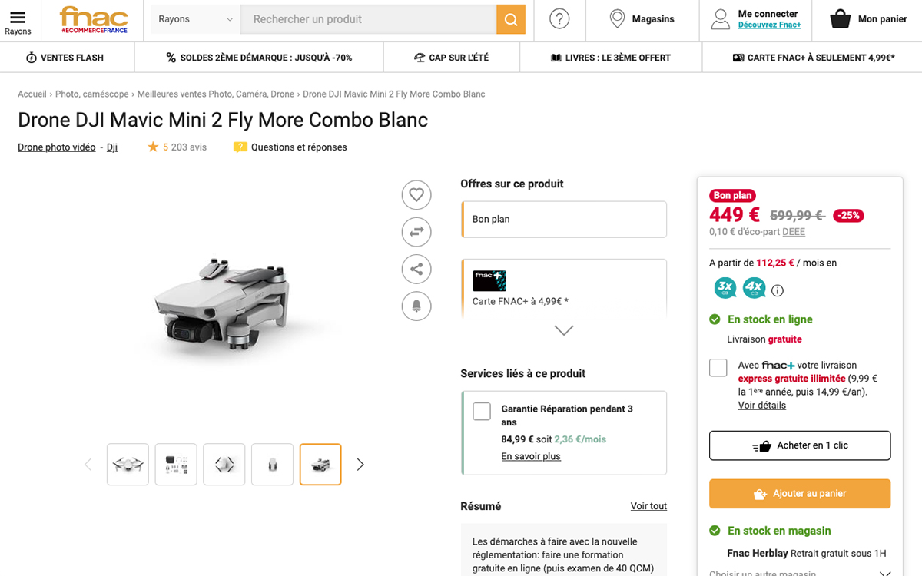Viewport: 922px width, 576px height.
Task: Click the red Bon plan price tag
Action: pyautogui.click(x=732, y=196)
